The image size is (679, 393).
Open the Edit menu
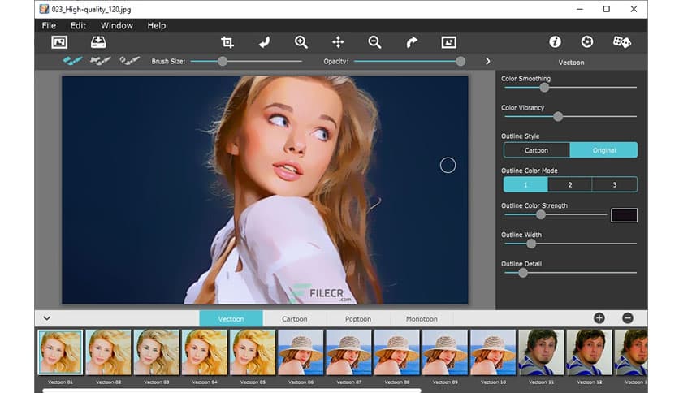pos(79,25)
